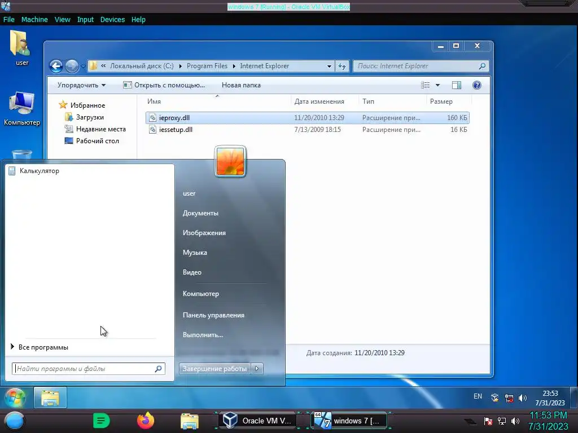Open VirtualBox File menu

click(x=9, y=20)
